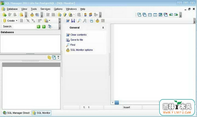Click the magnifier Find icon in SQL Monitor toolbar
This screenshot has width=197, height=117.
[x=79, y=21]
